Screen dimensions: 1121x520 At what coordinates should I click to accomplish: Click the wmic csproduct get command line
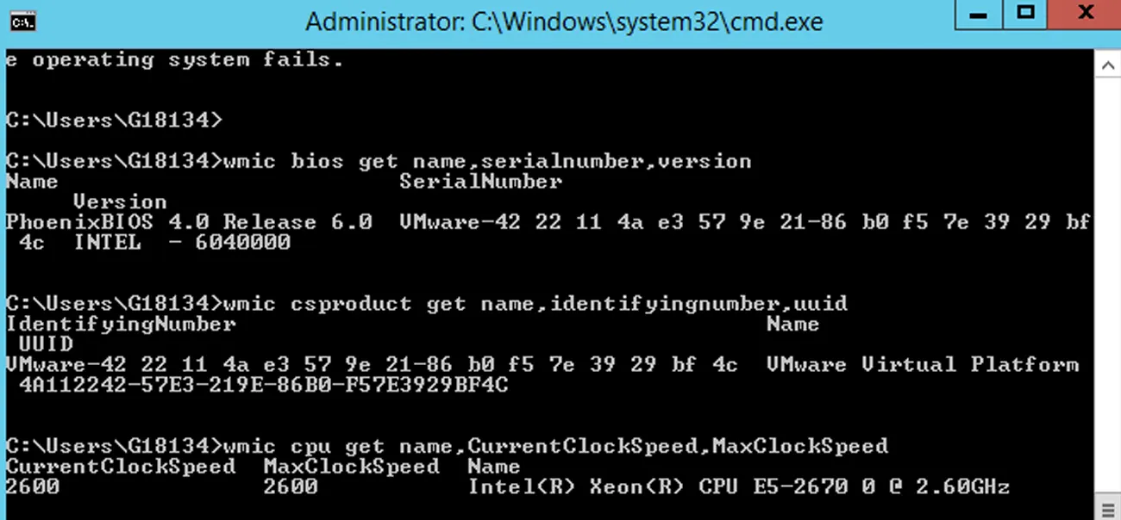point(427,304)
